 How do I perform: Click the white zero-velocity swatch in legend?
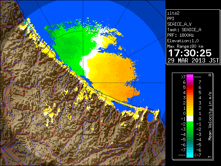coord(190,119)
